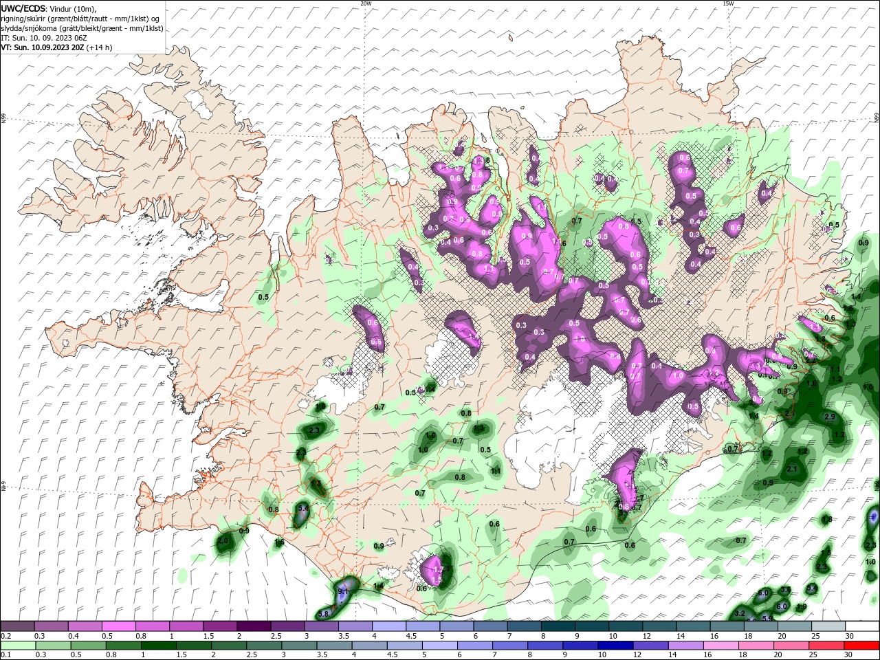The width and height of the screenshot is (880, 660).
Task: Click the 'slydda/snjókoma' legend description line
Action: [82, 28]
